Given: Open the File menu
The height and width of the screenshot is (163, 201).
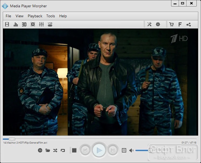Looking at the screenshot, I should pyautogui.click(x=8, y=16).
